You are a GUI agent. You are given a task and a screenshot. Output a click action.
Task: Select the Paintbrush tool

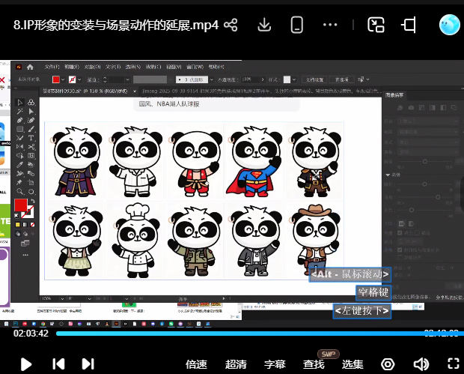coord(31,129)
